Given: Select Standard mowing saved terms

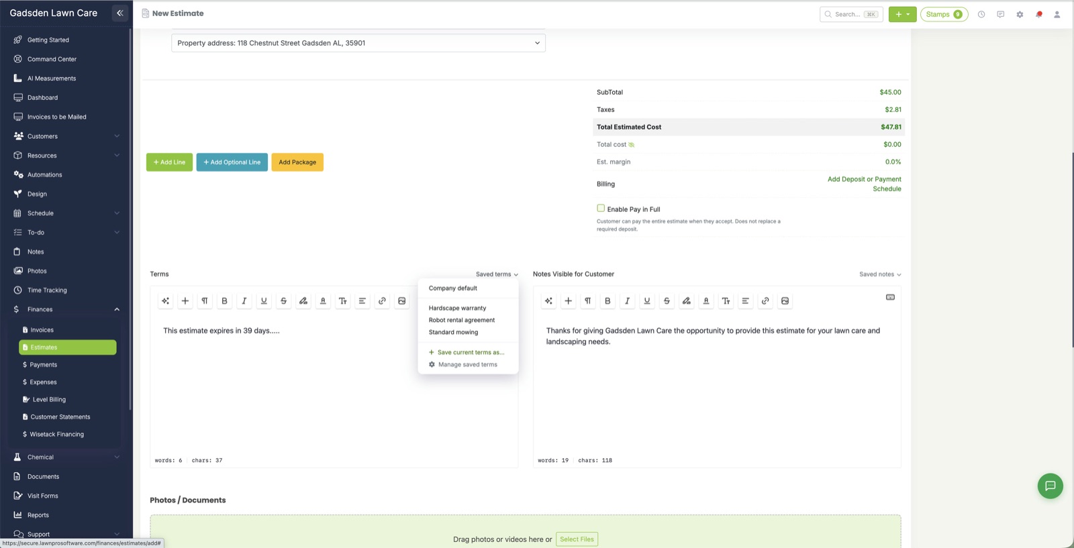Looking at the screenshot, I should click(x=453, y=333).
